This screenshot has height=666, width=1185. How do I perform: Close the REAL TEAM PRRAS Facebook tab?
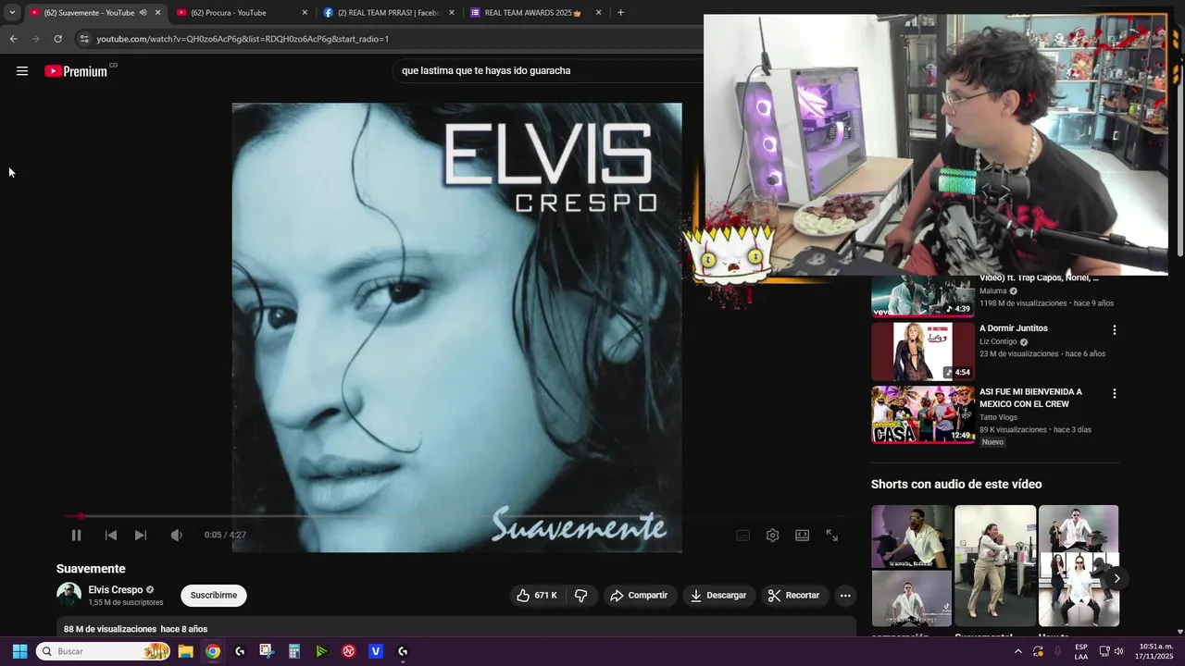(452, 13)
